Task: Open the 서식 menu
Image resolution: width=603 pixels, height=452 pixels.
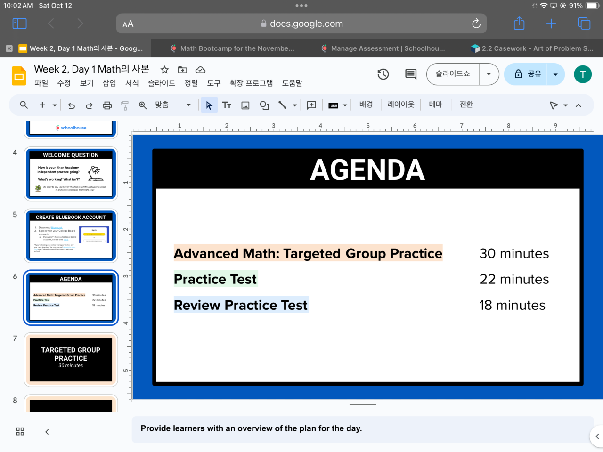Action: coord(132,83)
